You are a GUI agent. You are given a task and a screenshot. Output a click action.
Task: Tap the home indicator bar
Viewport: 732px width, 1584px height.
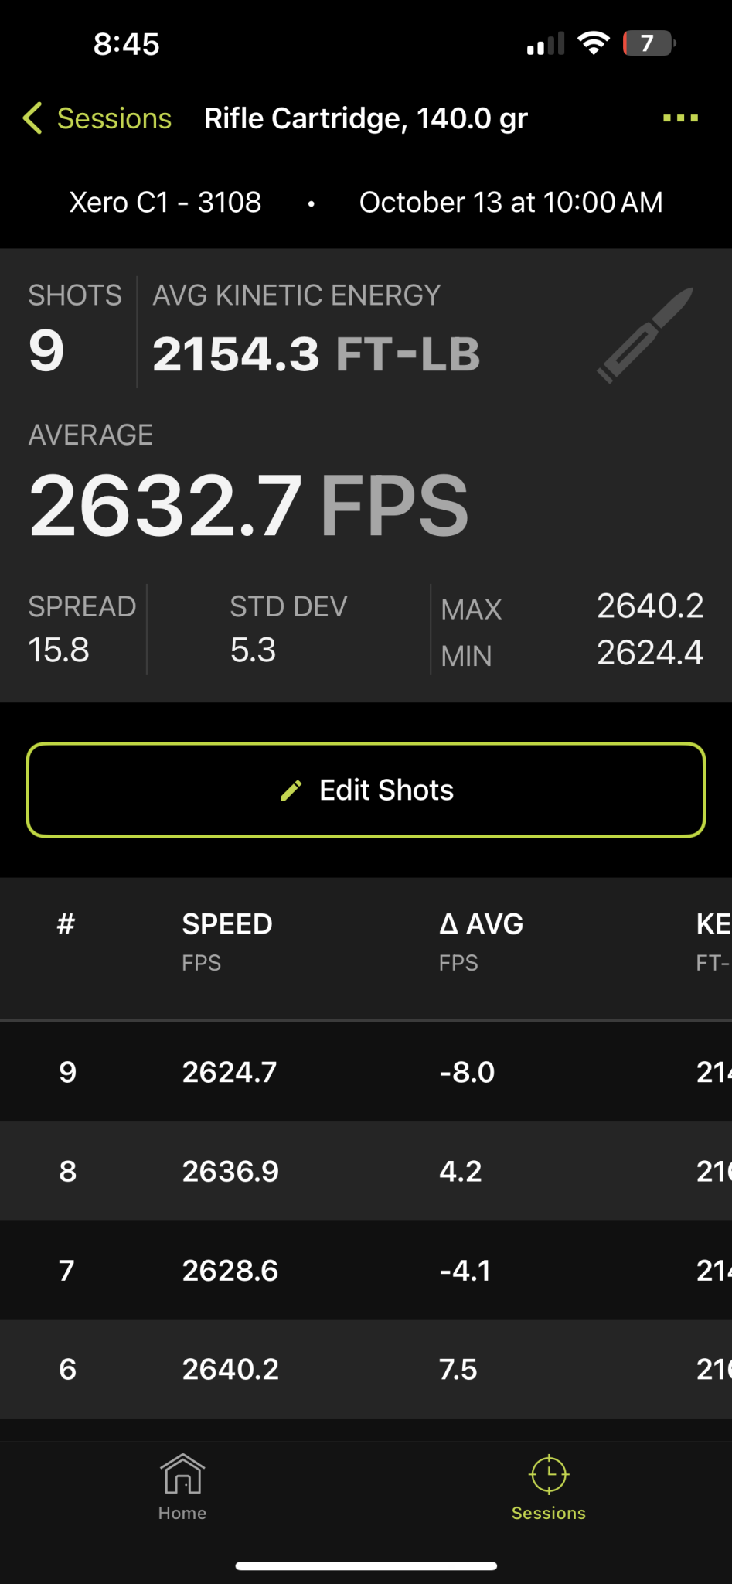[366, 1565]
